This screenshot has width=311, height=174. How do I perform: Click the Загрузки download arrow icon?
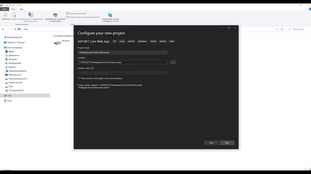pos(6,59)
